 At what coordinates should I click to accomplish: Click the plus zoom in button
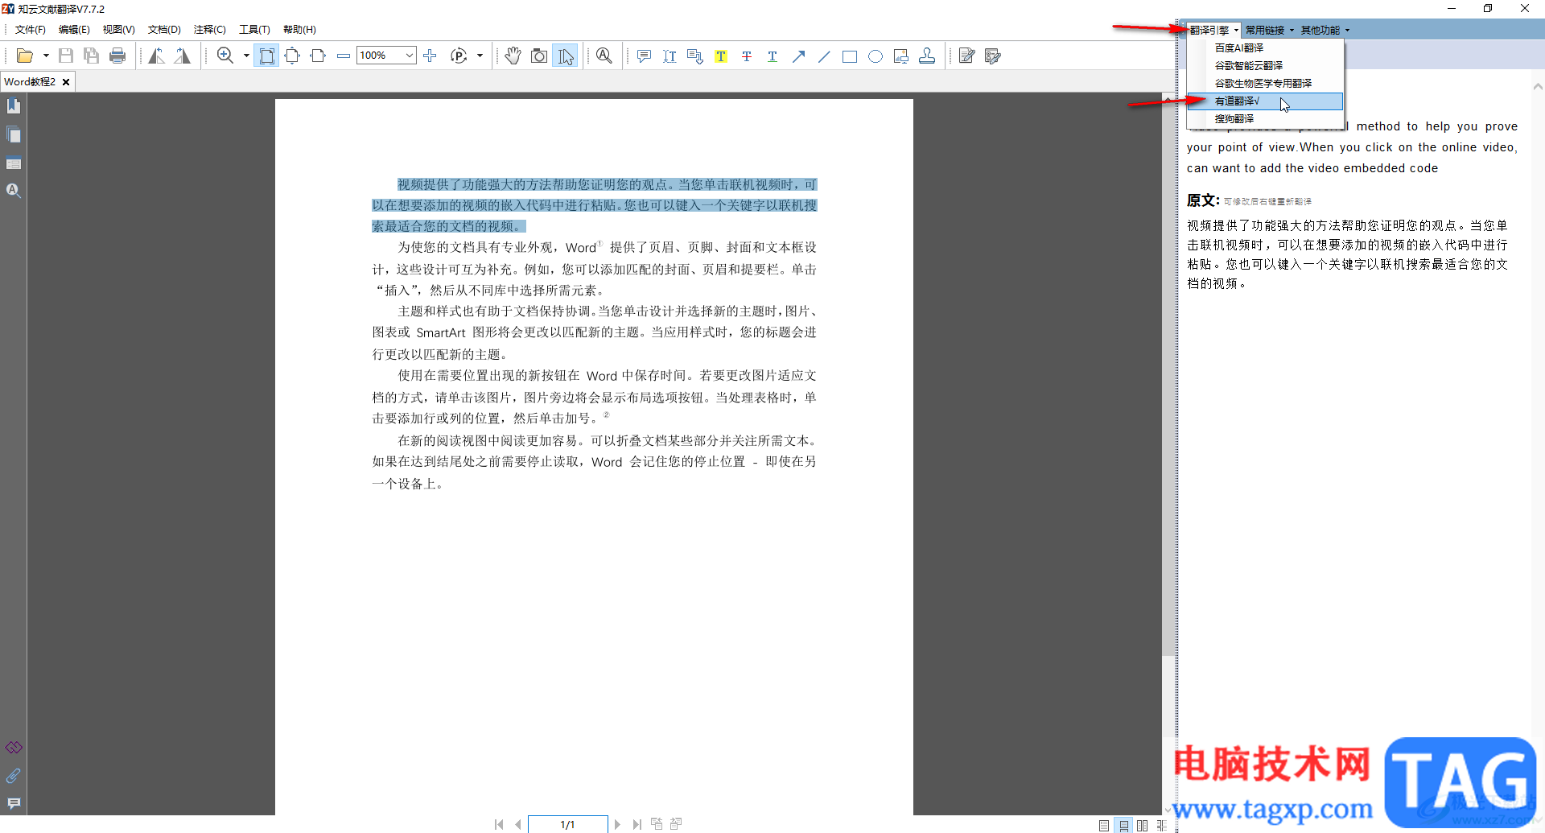(430, 56)
